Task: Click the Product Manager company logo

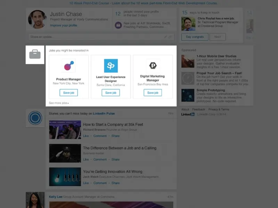Action: pyautogui.click(x=68, y=66)
